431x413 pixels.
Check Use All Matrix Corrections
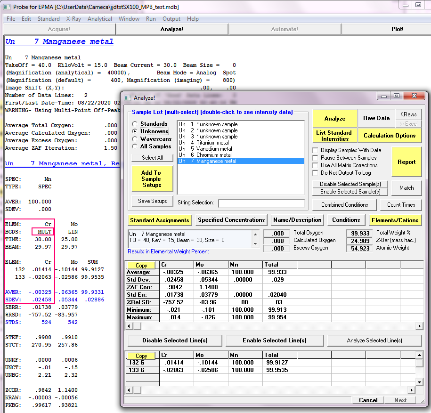coord(316,165)
